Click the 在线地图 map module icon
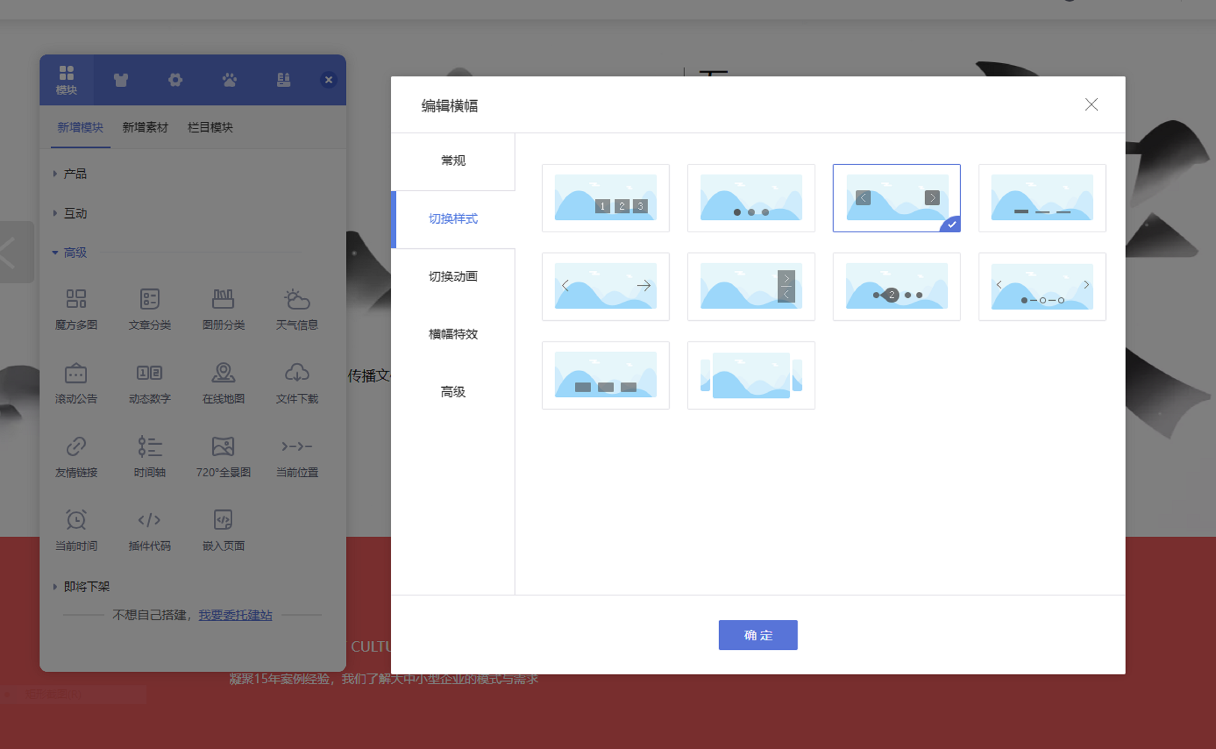 (x=223, y=373)
